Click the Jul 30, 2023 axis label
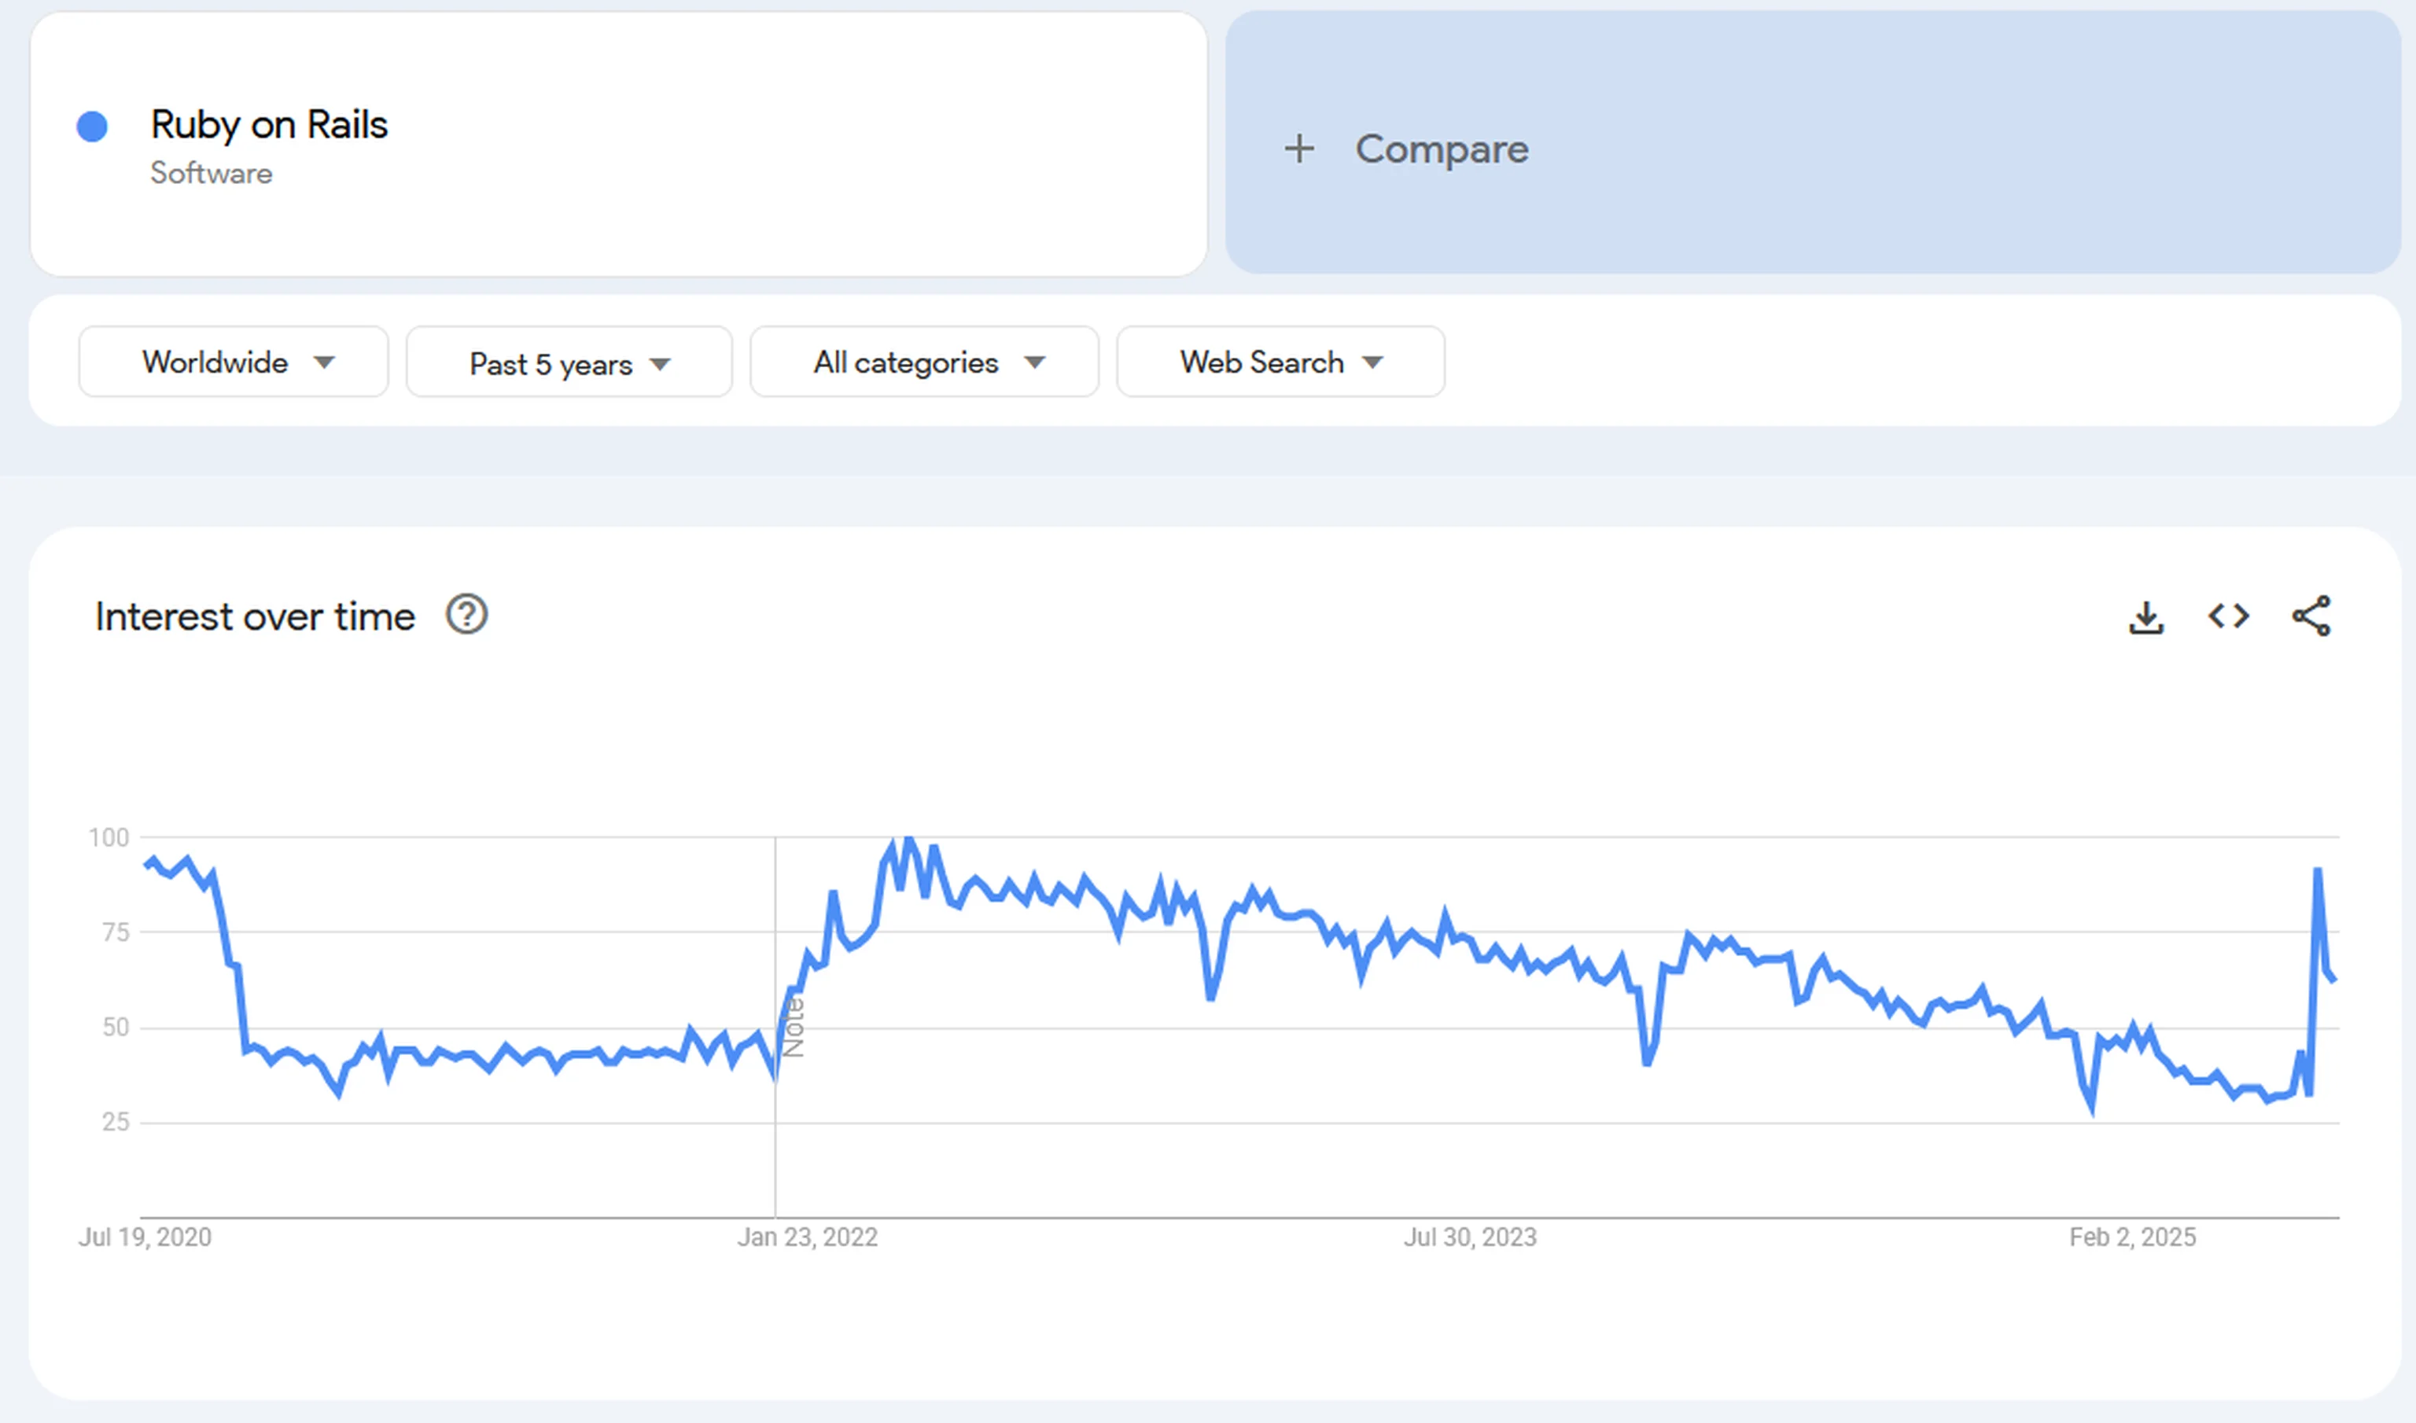 1469,1237
